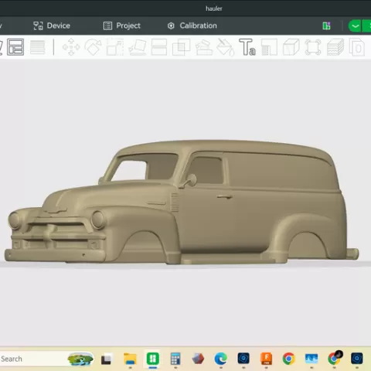Click the split plate layout toolbar icon
Viewport: 371px width, 371px height.
click(15, 47)
